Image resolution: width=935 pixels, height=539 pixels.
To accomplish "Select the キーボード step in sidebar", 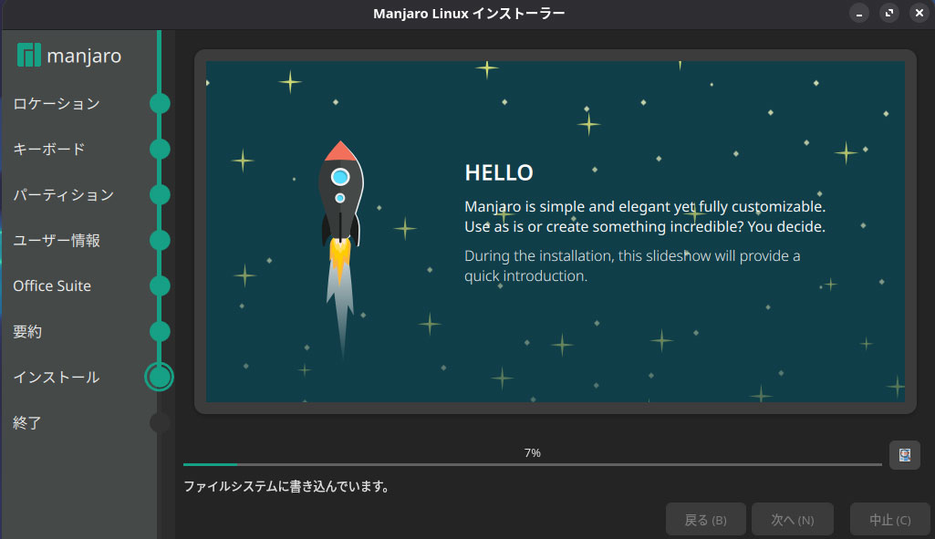I will pos(49,149).
